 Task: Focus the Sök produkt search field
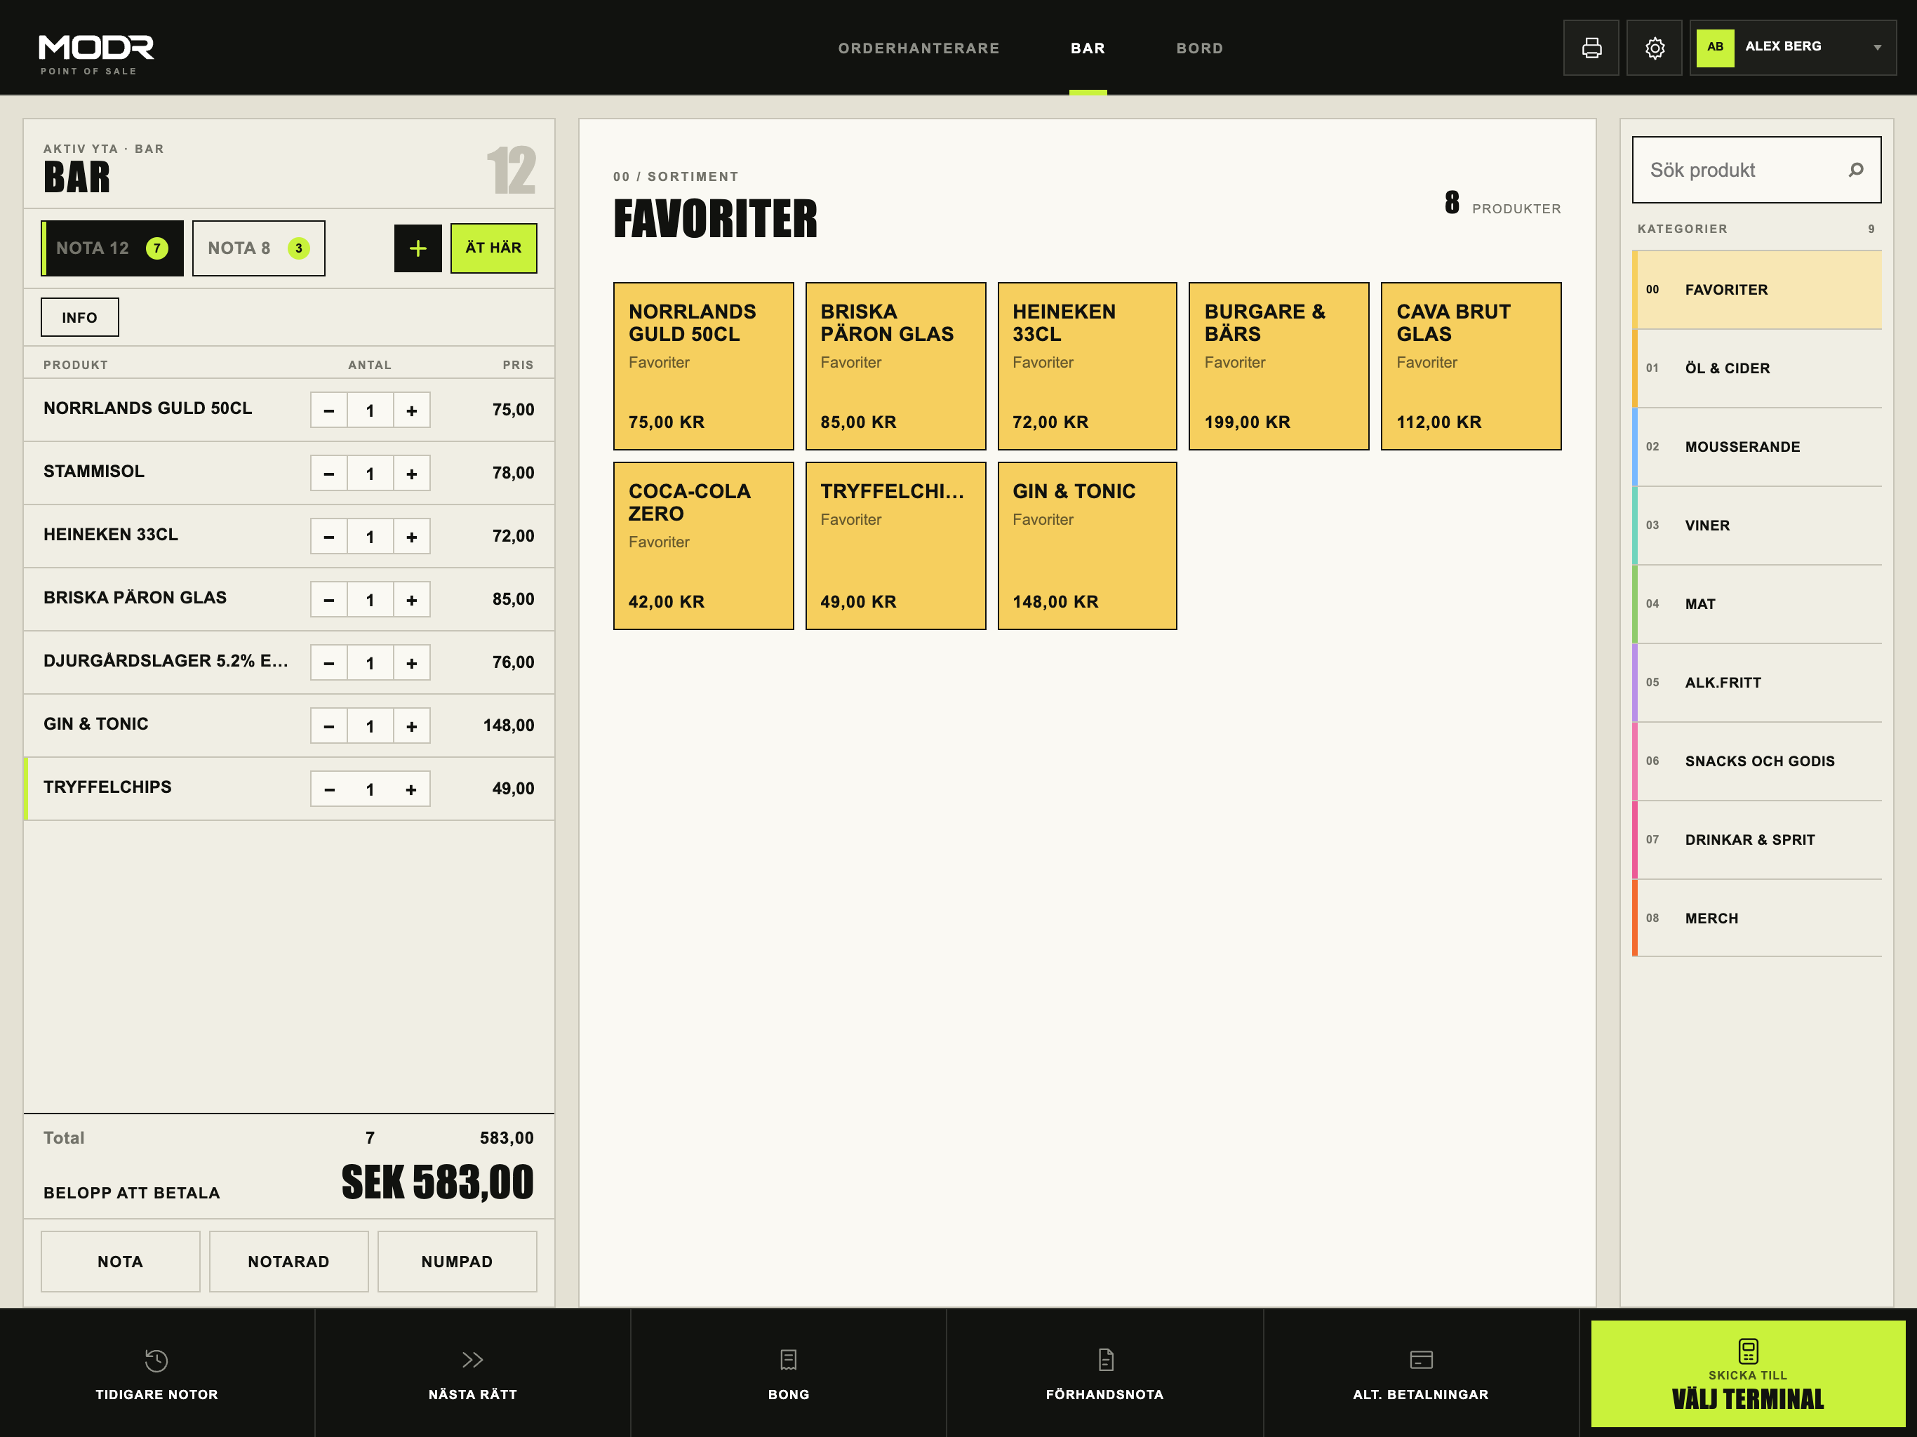point(1757,170)
